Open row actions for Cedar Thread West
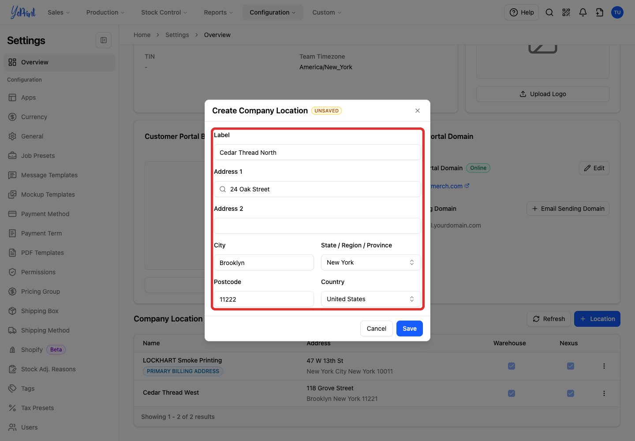Viewport: 635px width, 441px height. (x=604, y=393)
